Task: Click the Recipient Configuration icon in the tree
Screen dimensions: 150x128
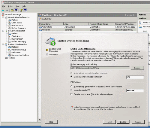Action: (6, 44)
